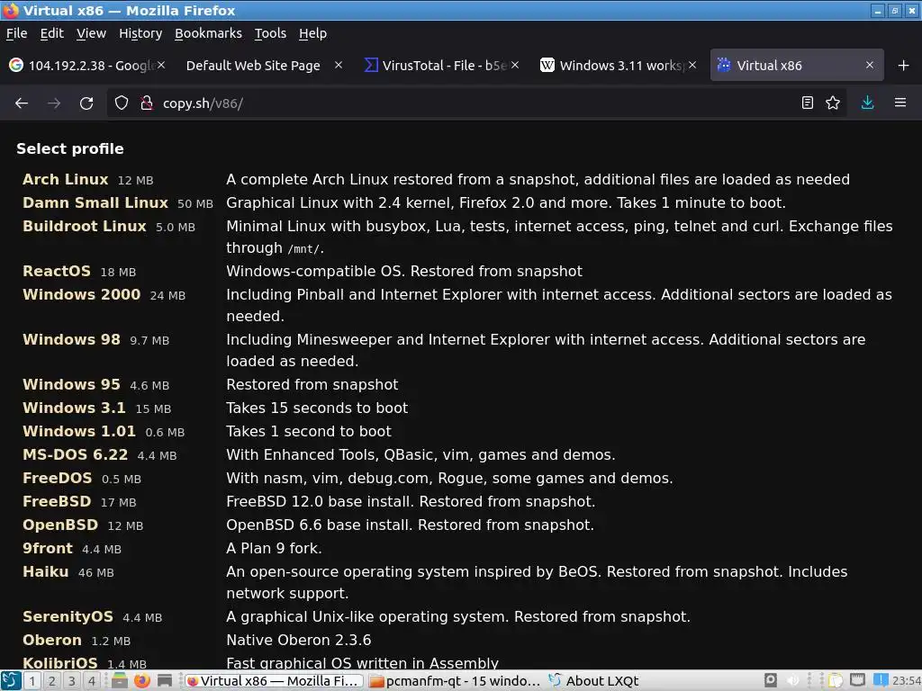Image resolution: width=922 pixels, height=691 pixels.
Task: Close the 104.192.2.38 Google tab
Action: point(161,65)
